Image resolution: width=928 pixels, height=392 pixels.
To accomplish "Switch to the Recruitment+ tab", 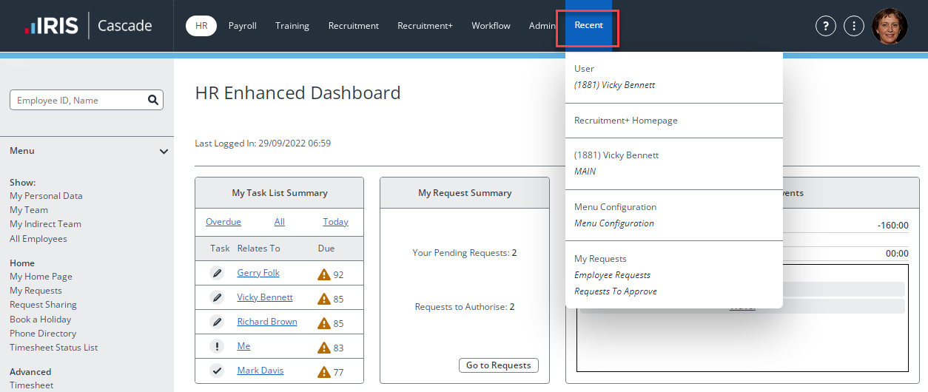I will (425, 26).
